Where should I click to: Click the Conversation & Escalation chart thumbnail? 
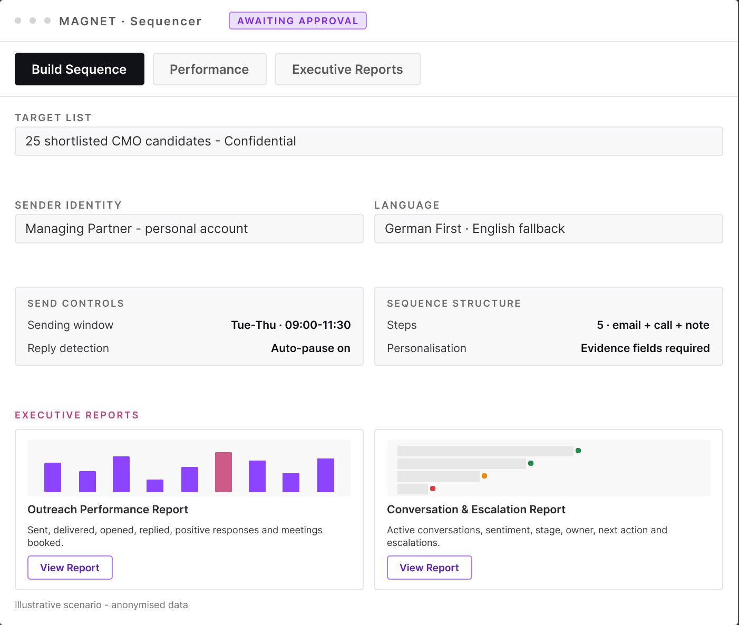point(549,468)
